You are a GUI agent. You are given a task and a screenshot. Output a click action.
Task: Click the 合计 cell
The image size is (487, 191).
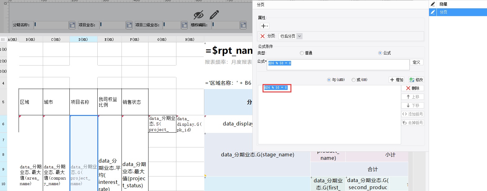coord(373,169)
